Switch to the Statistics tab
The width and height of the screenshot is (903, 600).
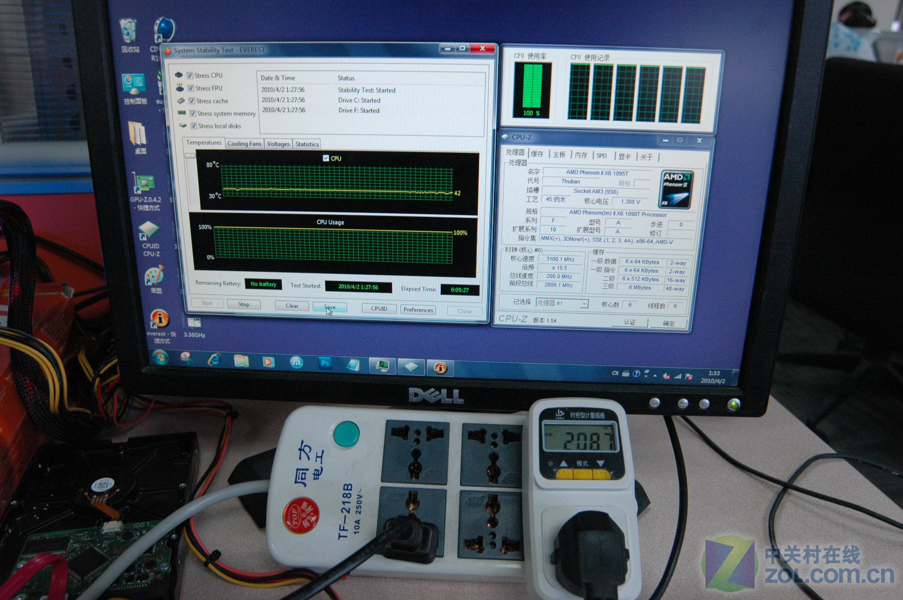[307, 144]
